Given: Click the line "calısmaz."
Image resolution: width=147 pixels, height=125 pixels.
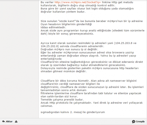Looking at the screenshot, I should point(47,106).
